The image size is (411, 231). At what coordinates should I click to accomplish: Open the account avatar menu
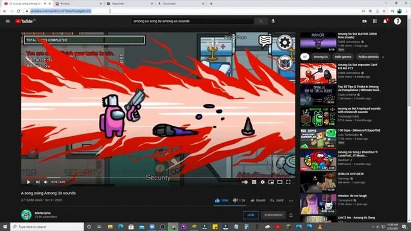pyautogui.click(x=398, y=21)
